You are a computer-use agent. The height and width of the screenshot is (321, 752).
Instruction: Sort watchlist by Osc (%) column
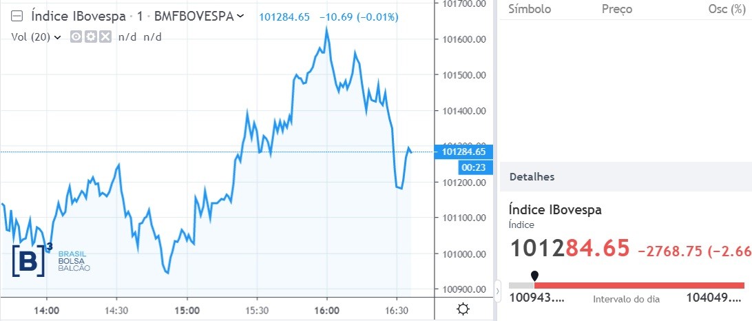click(x=727, y=9)
